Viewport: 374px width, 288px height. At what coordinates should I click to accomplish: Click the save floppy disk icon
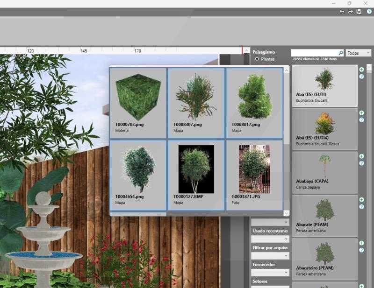coord(359,12)
